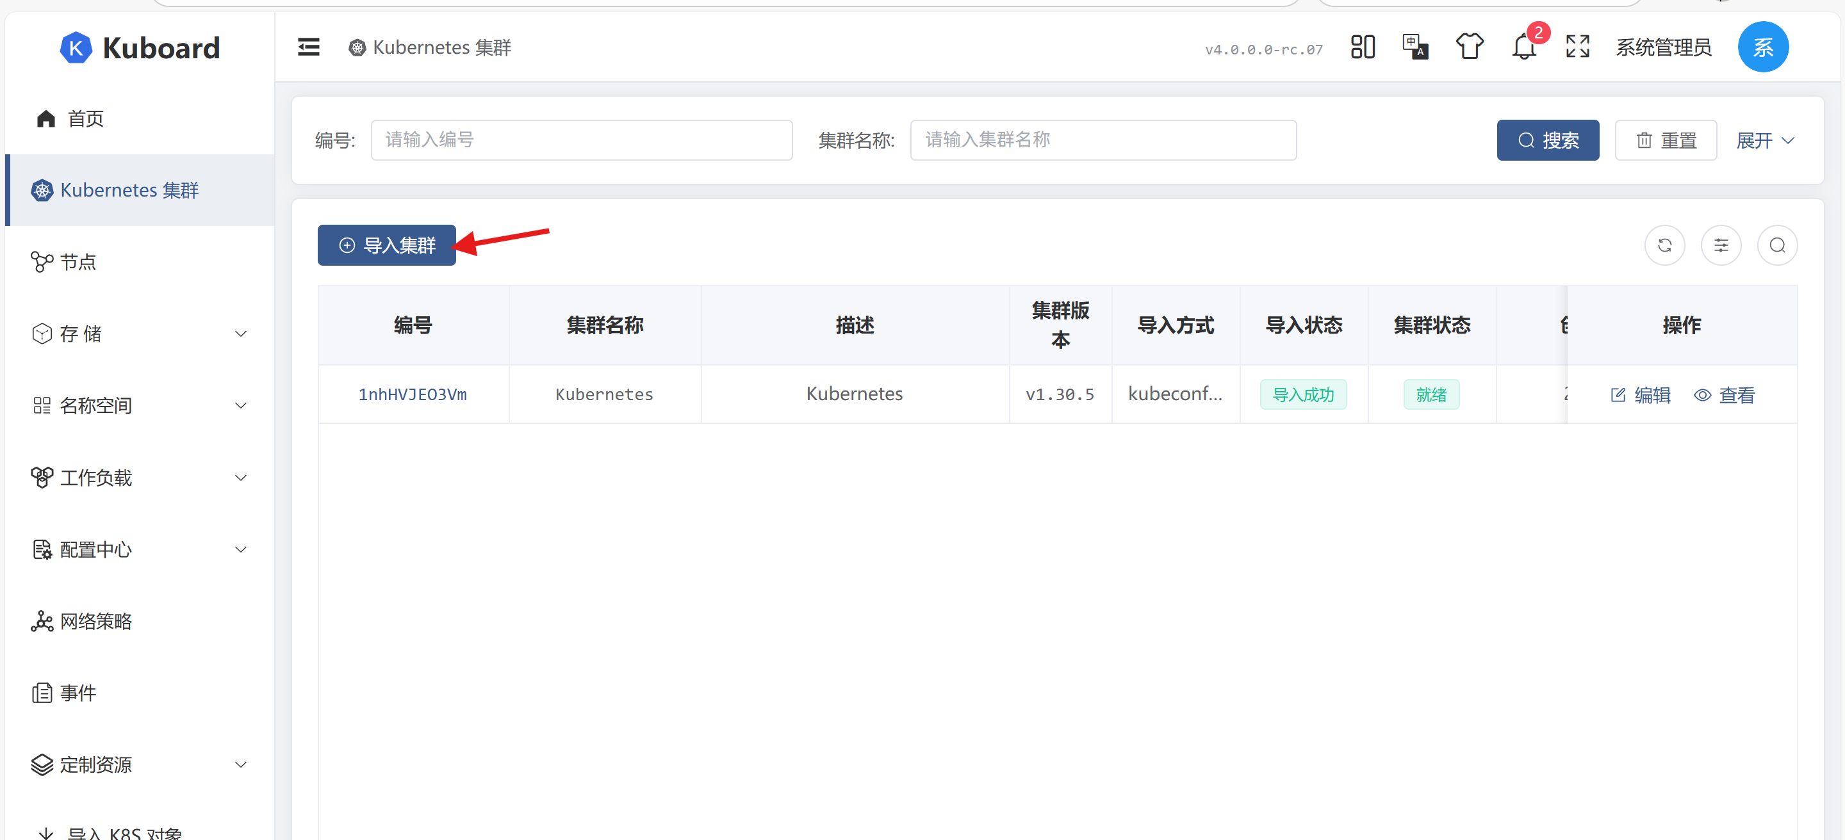1845x840 pixels.
Task: Toggle fullscreen mode icon
Action: 1577,47
